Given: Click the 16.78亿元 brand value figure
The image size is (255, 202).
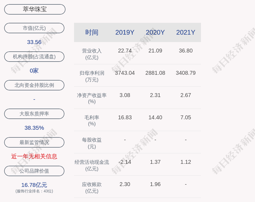Looking at the screenshot, I should 34,185.
